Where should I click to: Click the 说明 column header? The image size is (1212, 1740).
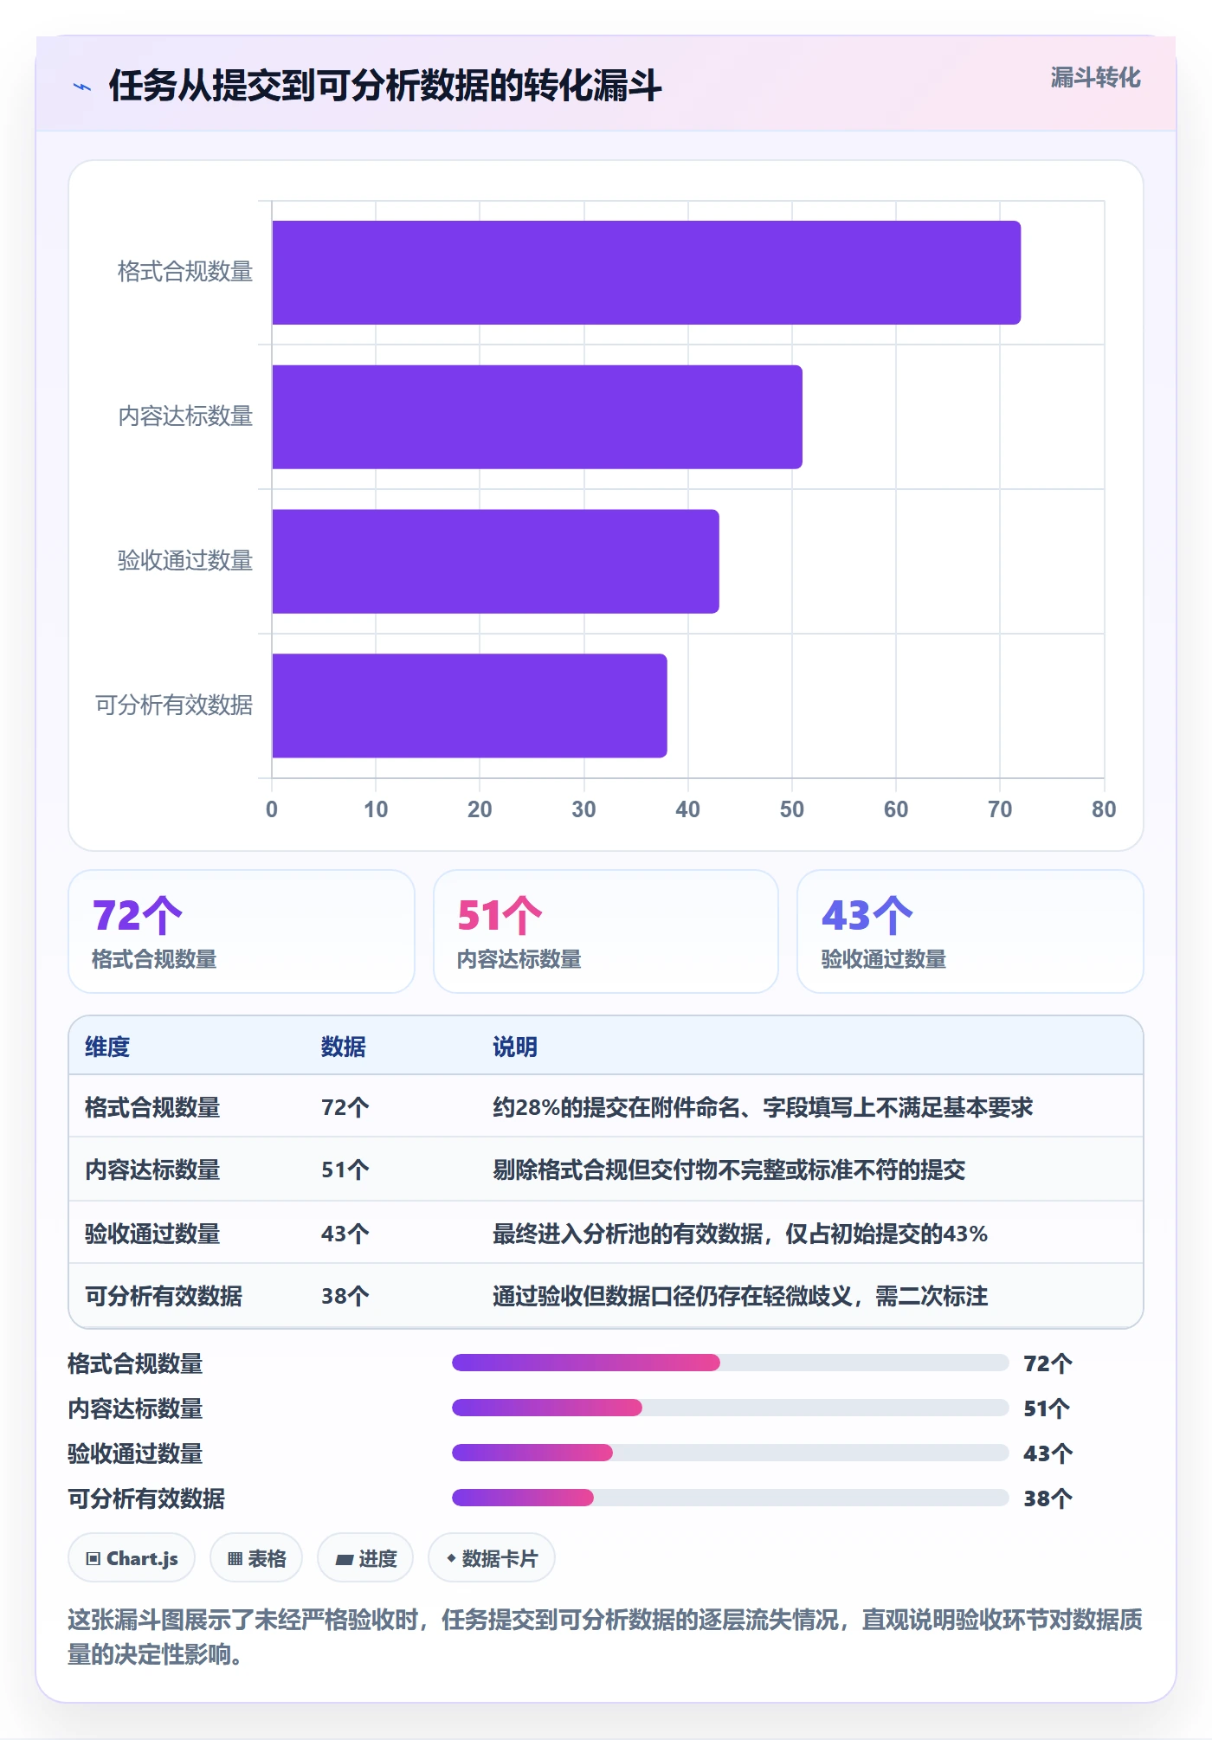click(x=515, y=1047)
